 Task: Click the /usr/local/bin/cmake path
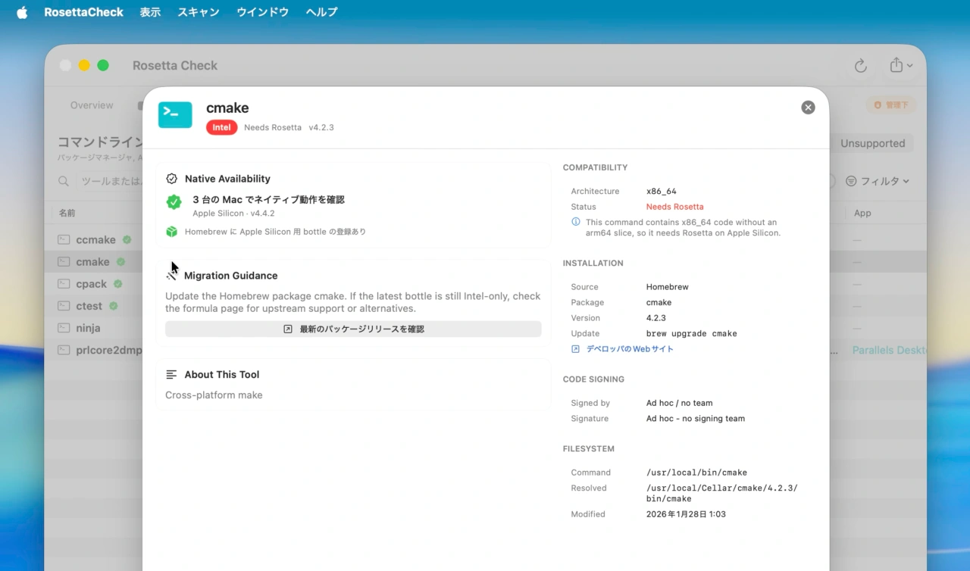[696, 473]
